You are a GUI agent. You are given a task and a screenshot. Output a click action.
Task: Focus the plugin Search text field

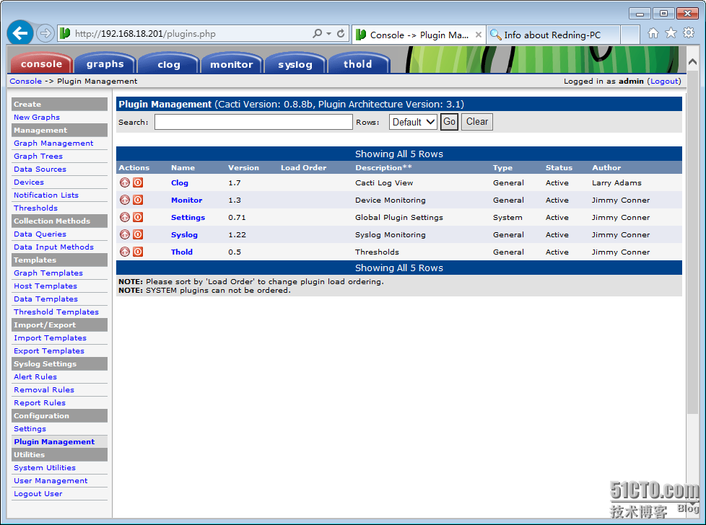(x=253, y=122)
